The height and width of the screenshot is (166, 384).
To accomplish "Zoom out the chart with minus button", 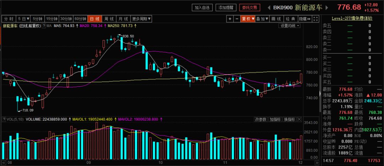I will (236, 19).
